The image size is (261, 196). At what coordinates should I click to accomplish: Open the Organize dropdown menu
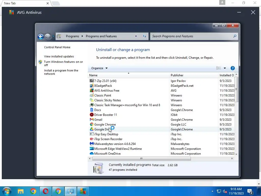tap(99, 68)
